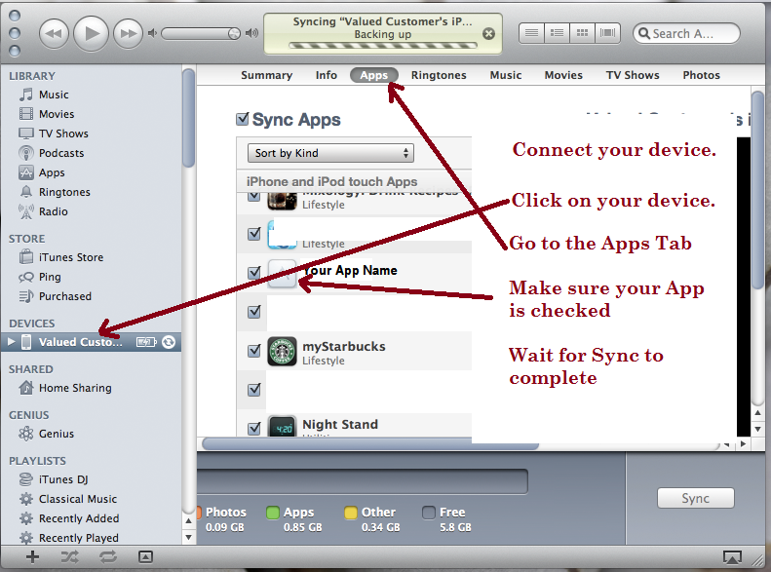Open the Sort by Kind dropdown
771x572 pixels.
[330, 153]
